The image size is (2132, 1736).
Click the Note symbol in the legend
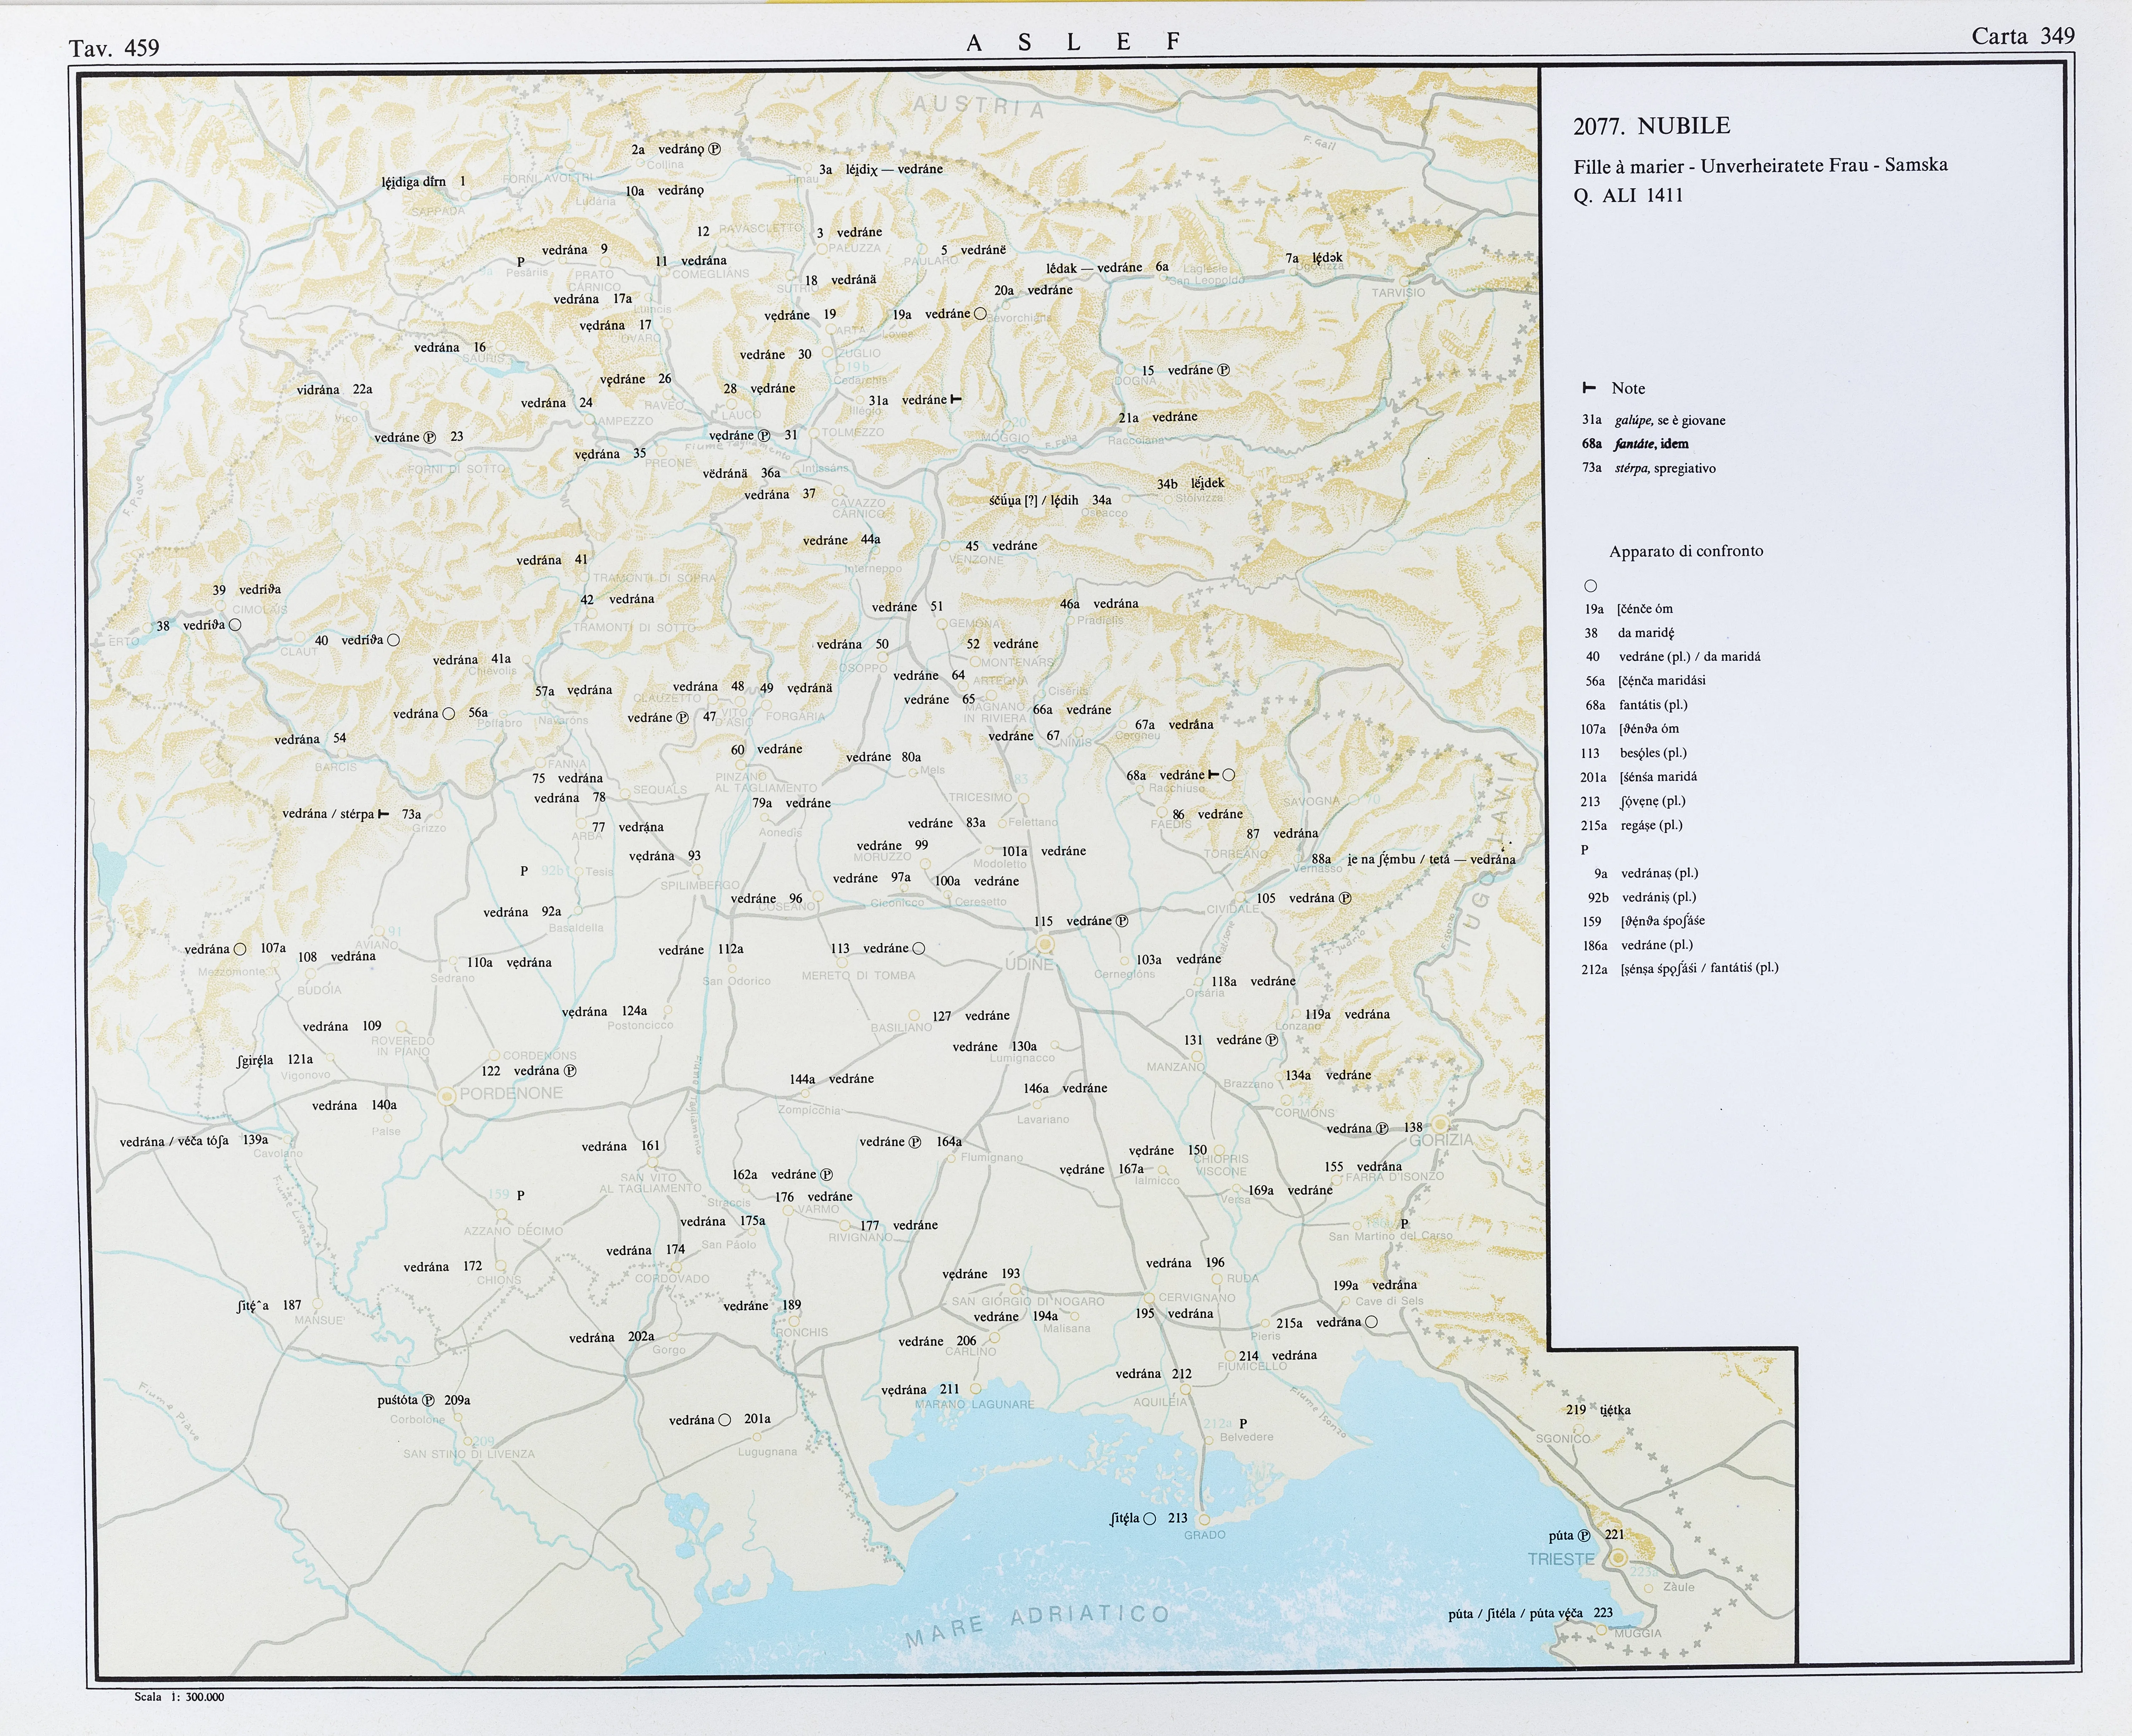[1589, 388]
